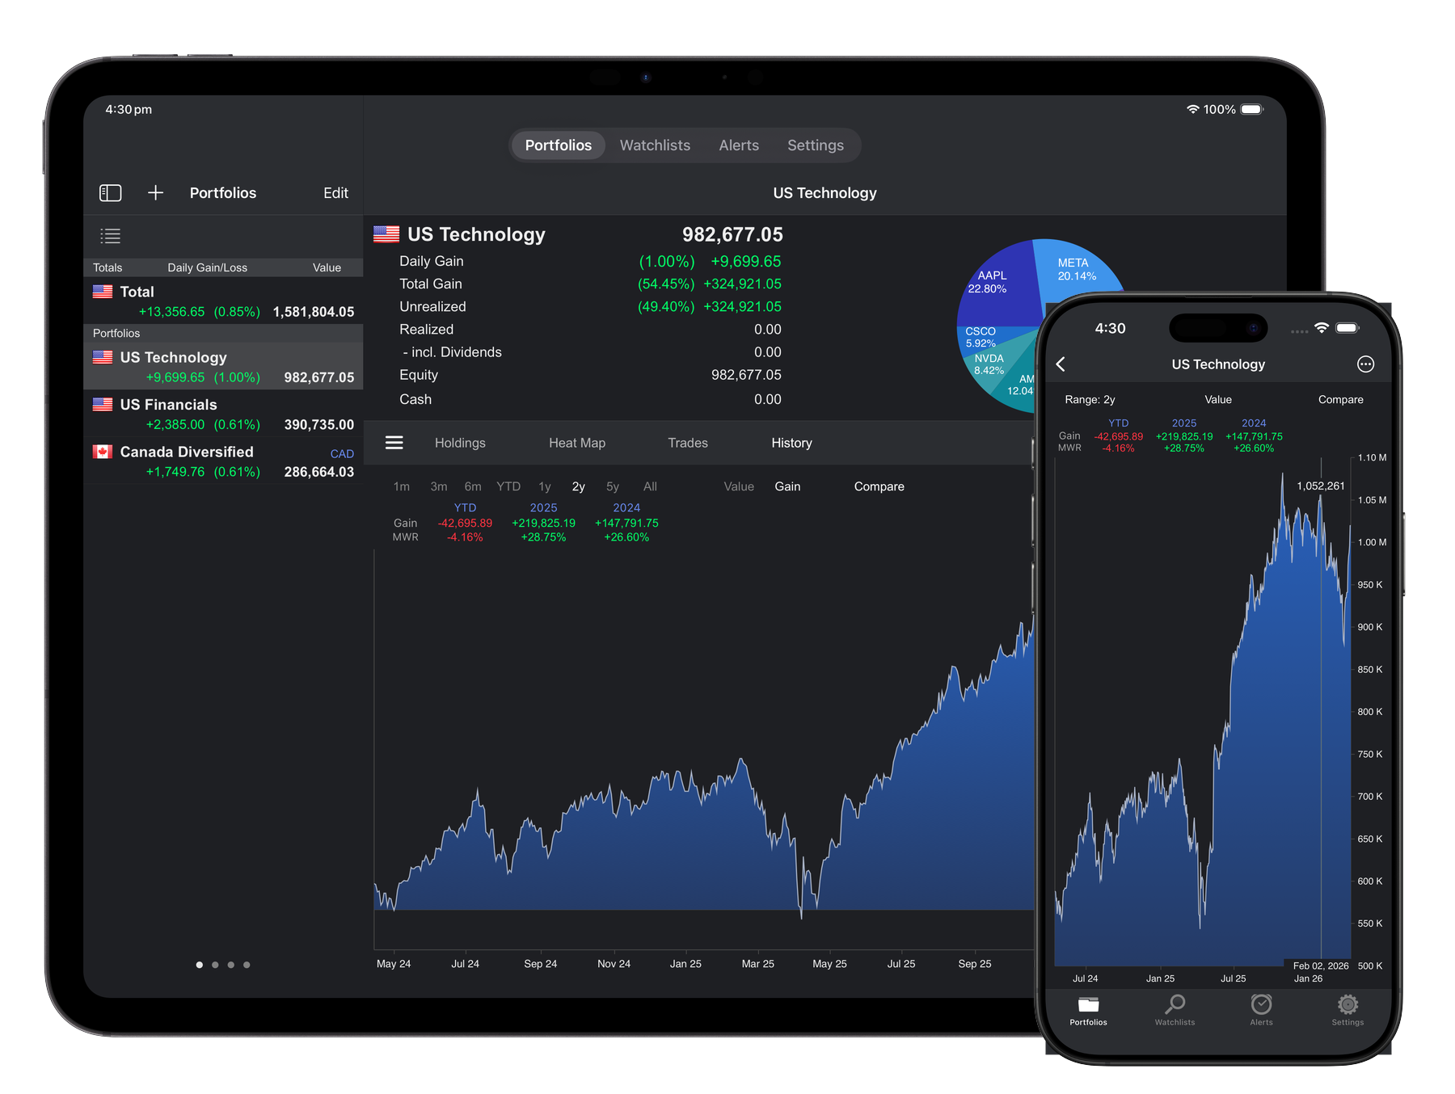Click the US flag on US Financials row

tap(103, 405)
